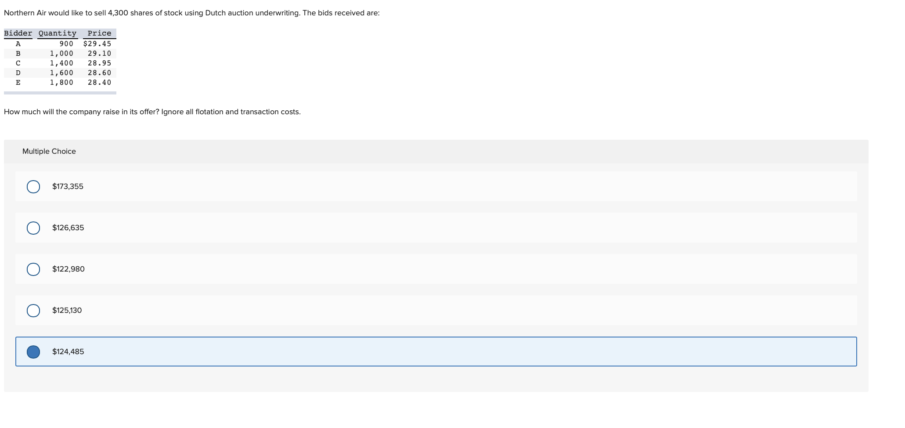Image resolution: width=905 pixels, height=428 pixels.
Task: Click the Price column header
Action: tap(99, 33)
